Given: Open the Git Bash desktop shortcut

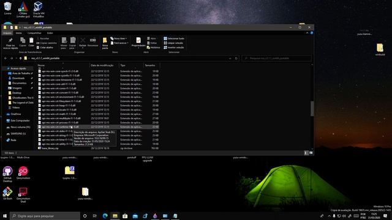Looking at the screenshot, I should click(7, 193).
